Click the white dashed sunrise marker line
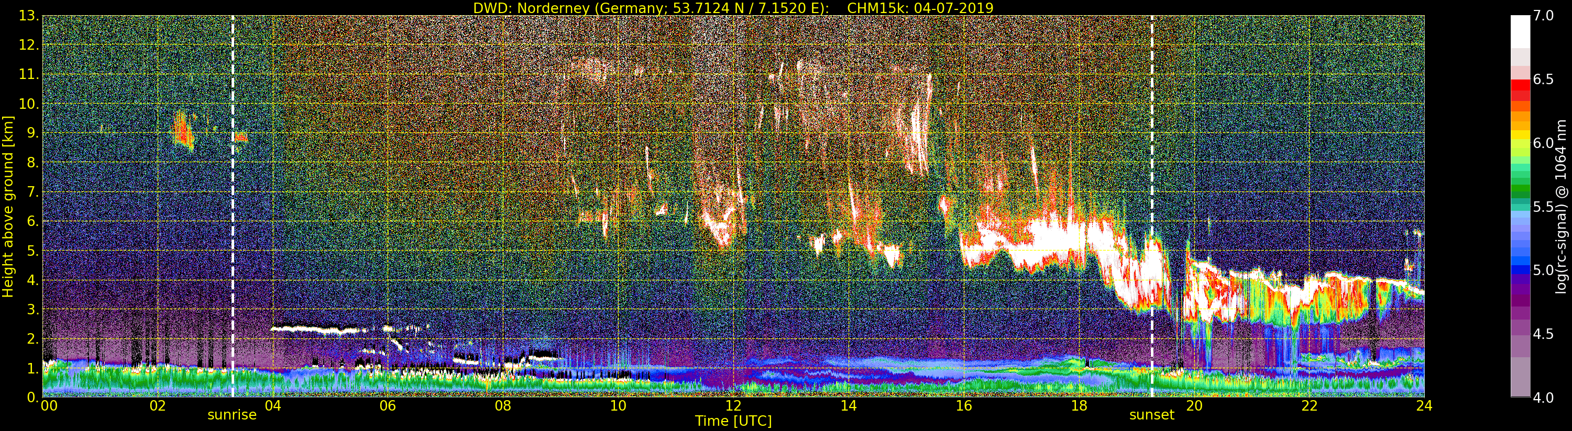Viewport: 1572px width, 431px height. point(233,206)
